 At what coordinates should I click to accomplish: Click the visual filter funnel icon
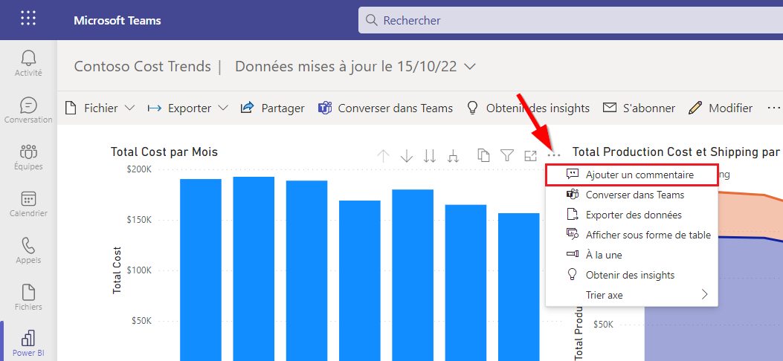(x=507, y=155)
